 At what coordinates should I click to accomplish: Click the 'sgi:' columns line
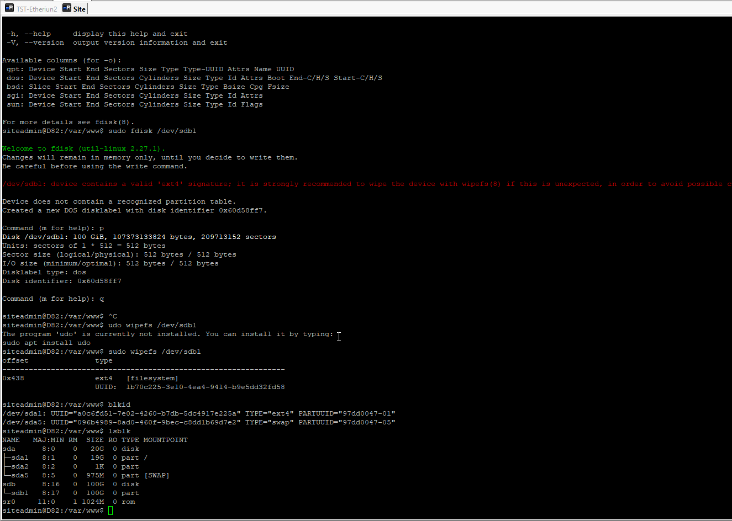[135, 95]
